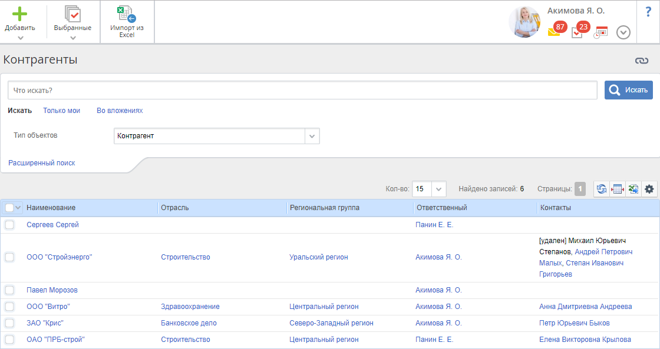Screen dimensions: 660x349
Task: Check the box for ООО "Стройэнерго" row
Action: pos(9,257)
